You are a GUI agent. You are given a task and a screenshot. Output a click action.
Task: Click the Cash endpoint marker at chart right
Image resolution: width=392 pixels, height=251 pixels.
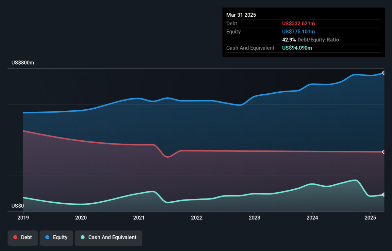pos(384,195)
